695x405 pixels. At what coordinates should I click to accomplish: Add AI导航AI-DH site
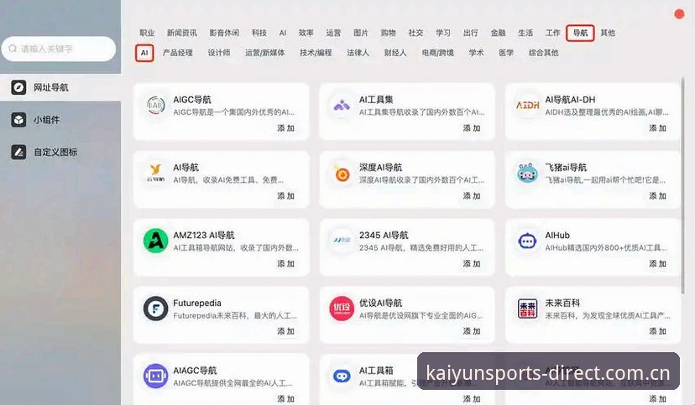658,128
